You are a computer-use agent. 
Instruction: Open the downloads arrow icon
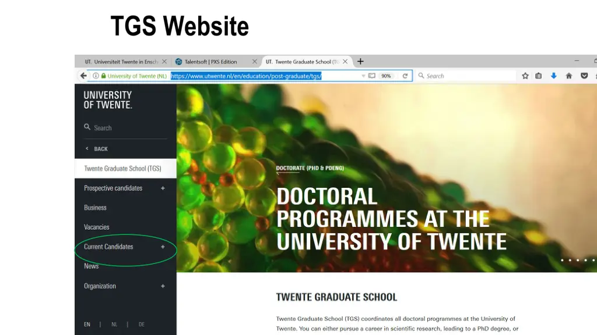point(554,76)
